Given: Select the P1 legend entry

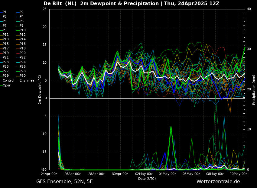Looking at the screenshot, I should click(x=5, y=12).
